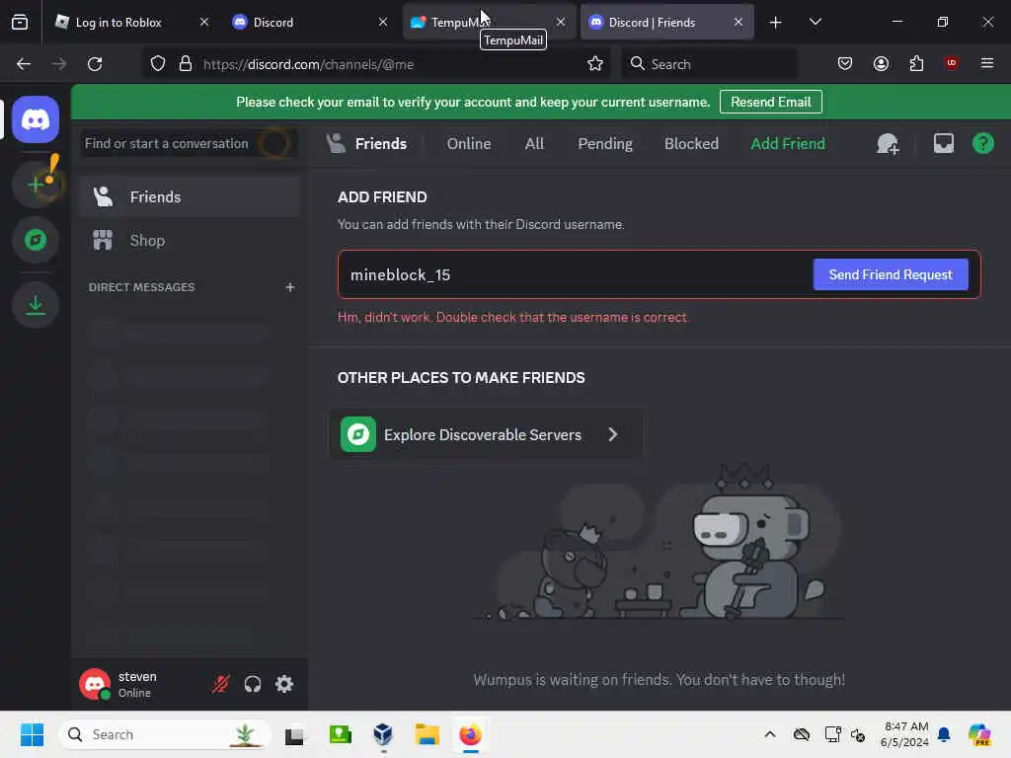This screenshot has width=1011, height=758.
Task: Click Download Apps icon in server sidebar
Action: coord(36,305)
